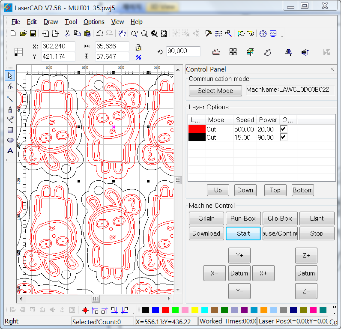This screenshot has width=341, height=329.
Task: Click the vertical scrollbar thumb of the canvas
Action: pos(178,180)
